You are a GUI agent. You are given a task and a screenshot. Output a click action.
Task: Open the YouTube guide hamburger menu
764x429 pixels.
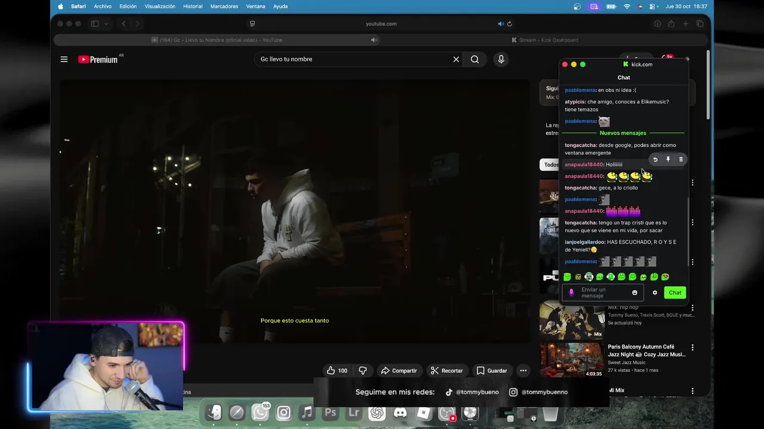pyautogui.click(x=64, y=59)
